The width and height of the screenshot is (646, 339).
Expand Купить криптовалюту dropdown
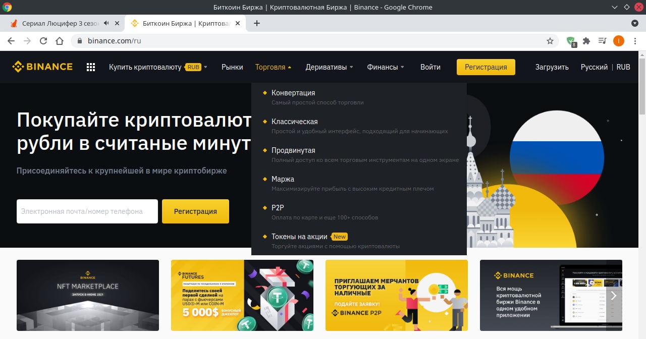[158, 67]
